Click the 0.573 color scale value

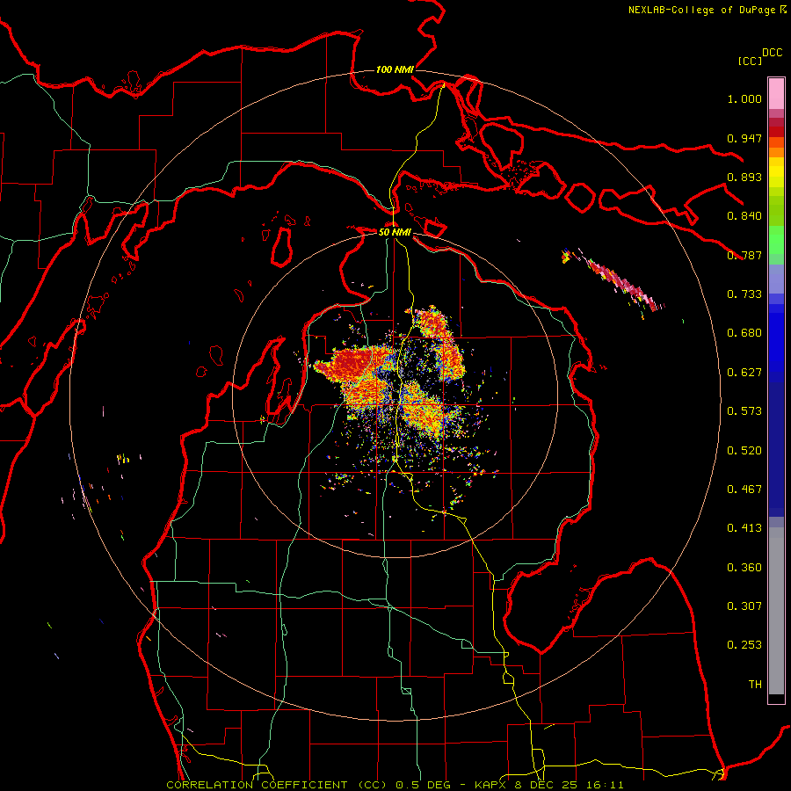tap(744, 411)
